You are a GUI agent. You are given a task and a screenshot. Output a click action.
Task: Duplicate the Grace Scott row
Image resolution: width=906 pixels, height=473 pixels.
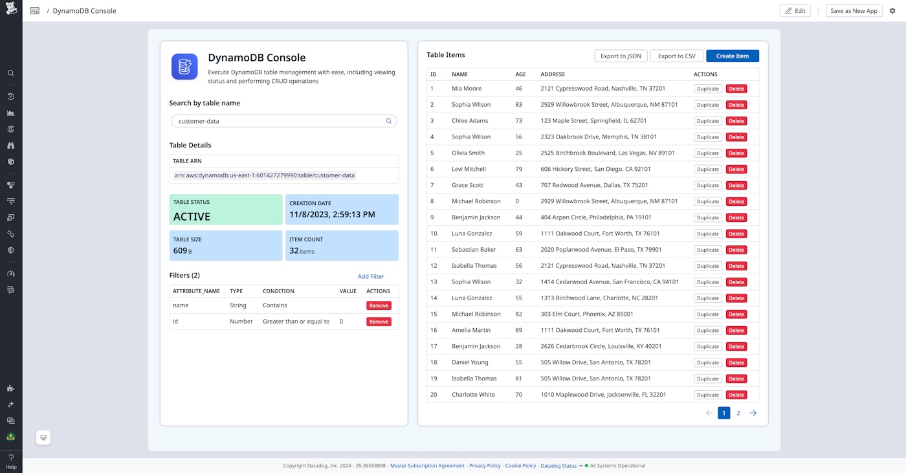click(x=707, y=186)
